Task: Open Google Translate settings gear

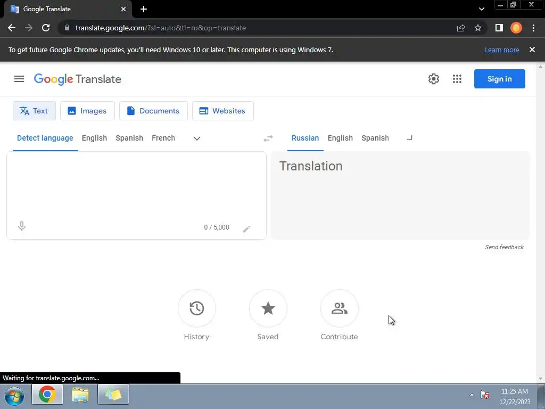Action: [x=433, y=79]
